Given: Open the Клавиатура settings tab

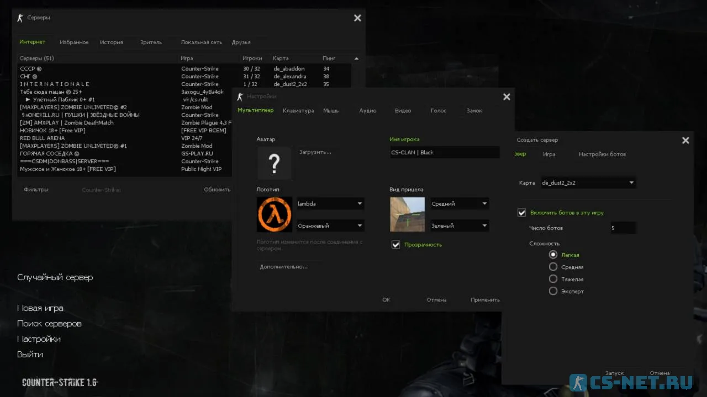Looking at the screenshot, I should tap(298, 111).
